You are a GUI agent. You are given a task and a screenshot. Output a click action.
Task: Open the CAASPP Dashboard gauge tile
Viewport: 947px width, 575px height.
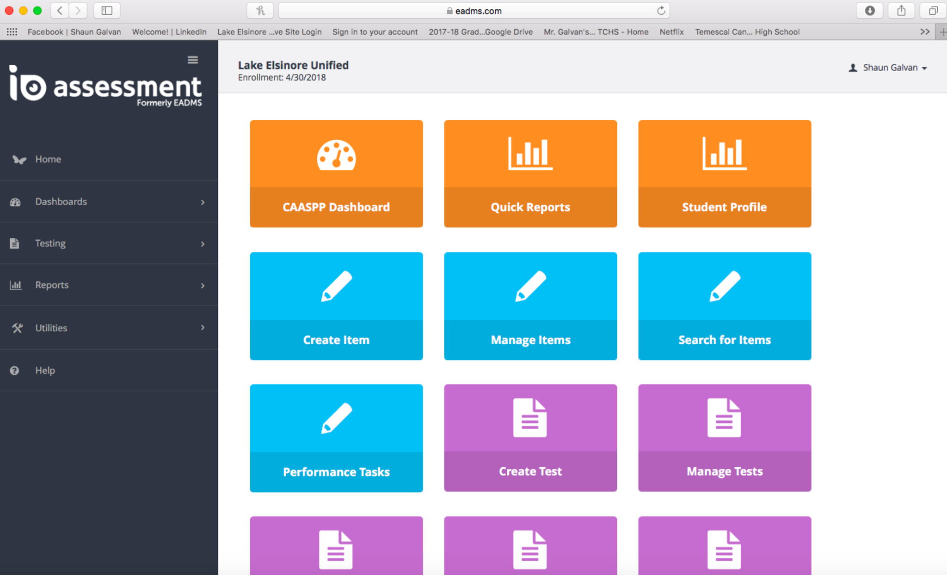pyautogui.click(x=336, y=173)
